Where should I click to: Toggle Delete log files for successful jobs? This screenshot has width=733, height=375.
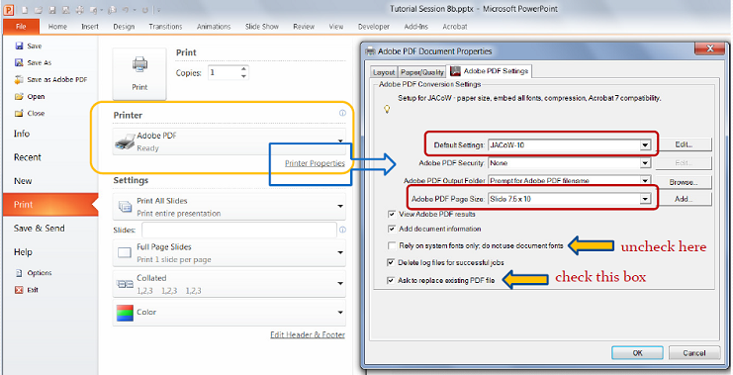391,263
